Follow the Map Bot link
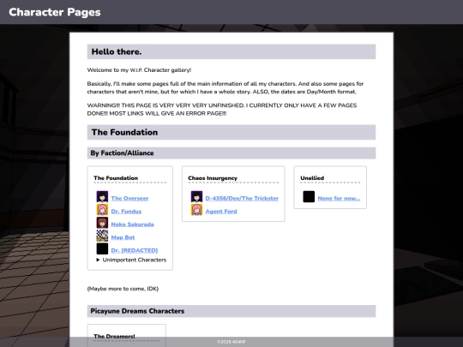The height and width of the screenshot is (347, 463). click(x=123, y=237)
